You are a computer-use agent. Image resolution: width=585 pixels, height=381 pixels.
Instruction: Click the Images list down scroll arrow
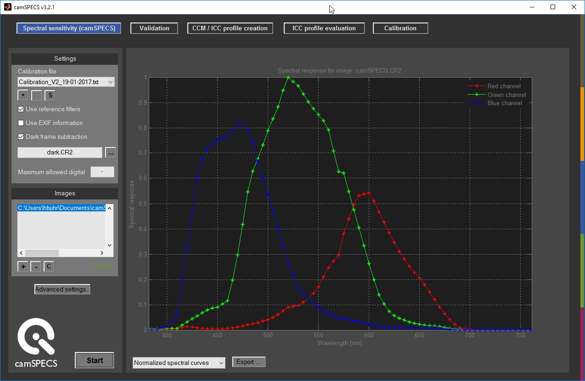[x=109, y=245]
